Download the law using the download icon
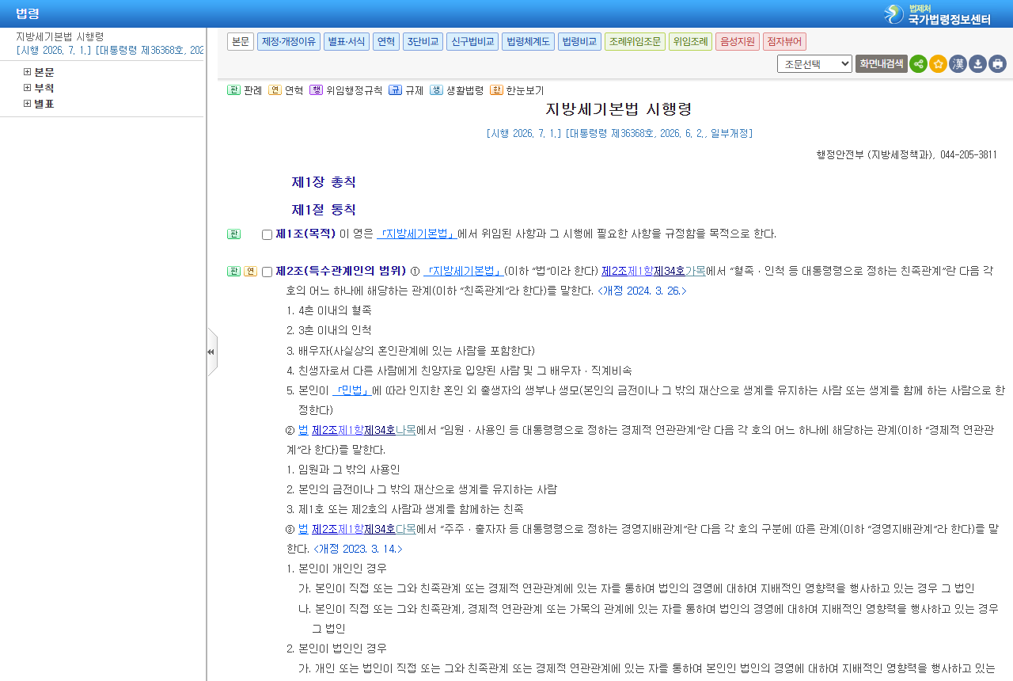The width and height of the screenshot is (1013, 681). click(x=977, y=64)
